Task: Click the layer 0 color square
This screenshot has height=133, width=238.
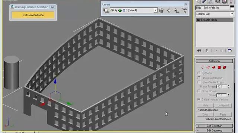Action: pyautogui.click(x=124, y=10)
